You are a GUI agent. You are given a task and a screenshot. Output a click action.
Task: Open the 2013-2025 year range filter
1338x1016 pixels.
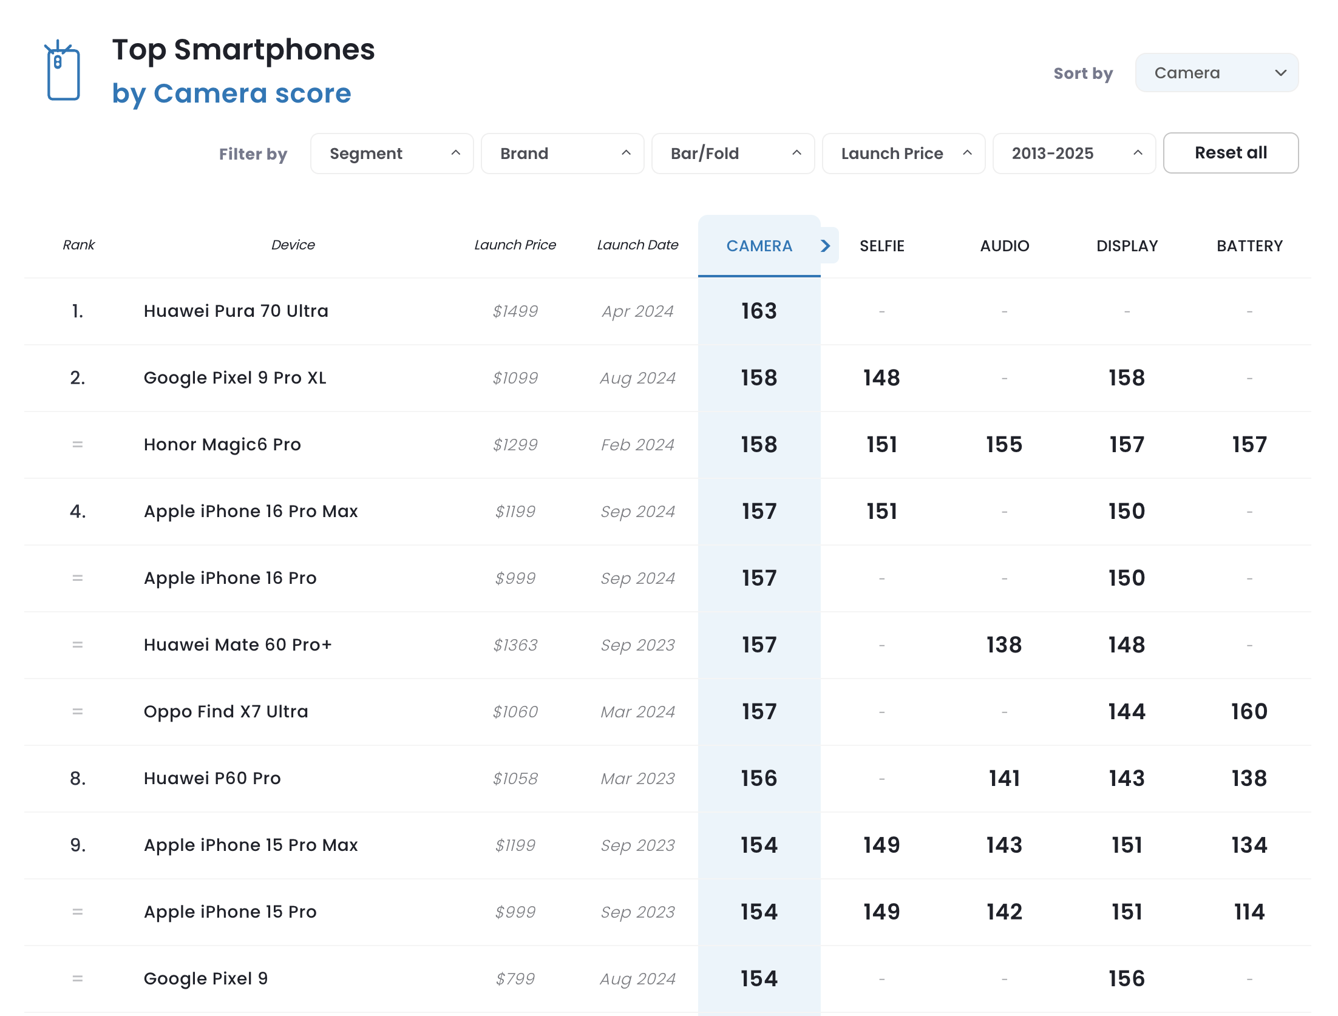coord(1074,154)
